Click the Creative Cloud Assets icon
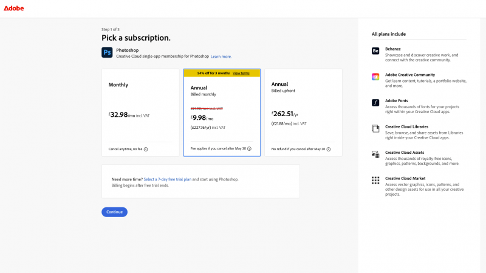486x273 pixels. click(375, 154)
